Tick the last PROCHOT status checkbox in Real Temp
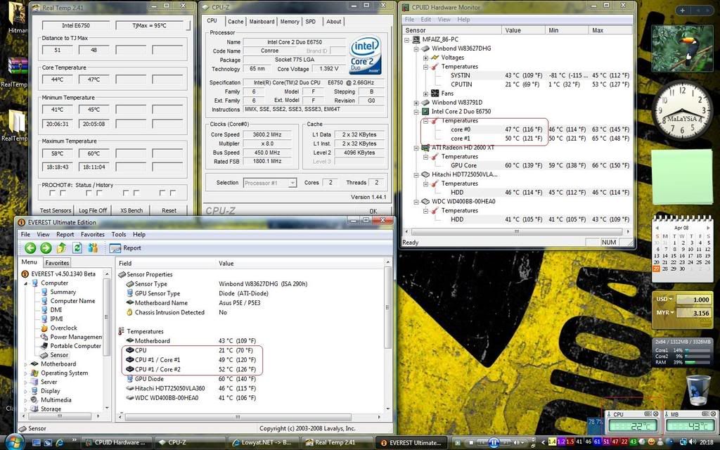720x450 pixels. tap(172, 193)
